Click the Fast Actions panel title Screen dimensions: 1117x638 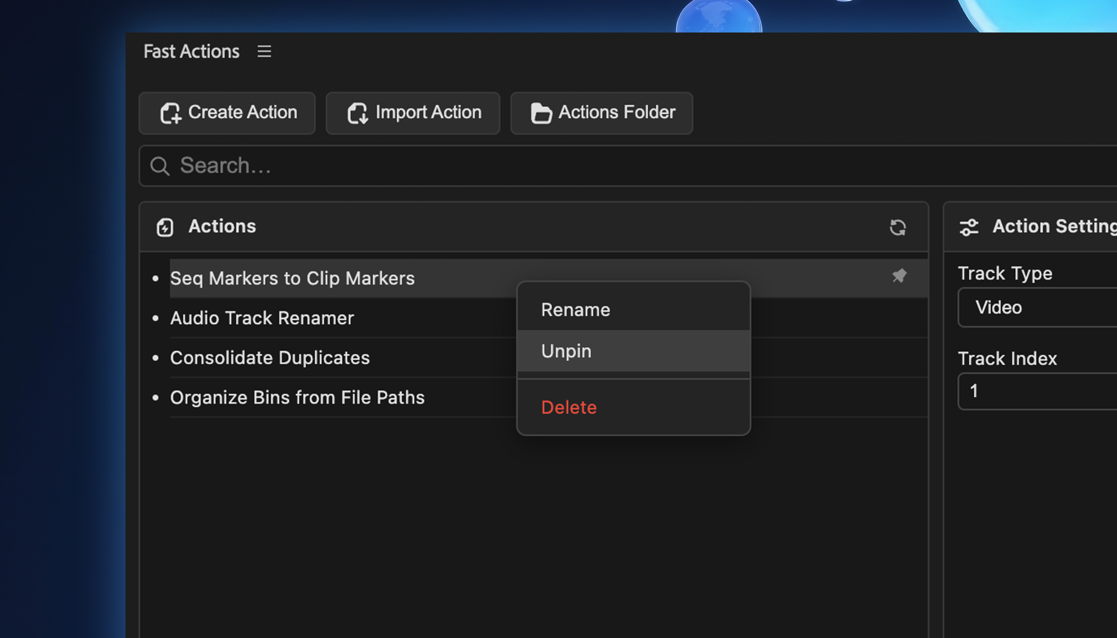tap(191, 51)
